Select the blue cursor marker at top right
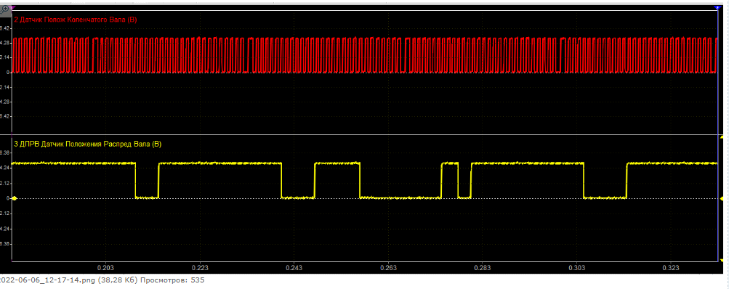Screen dimensions: 729x289 [x=717, y=7]
